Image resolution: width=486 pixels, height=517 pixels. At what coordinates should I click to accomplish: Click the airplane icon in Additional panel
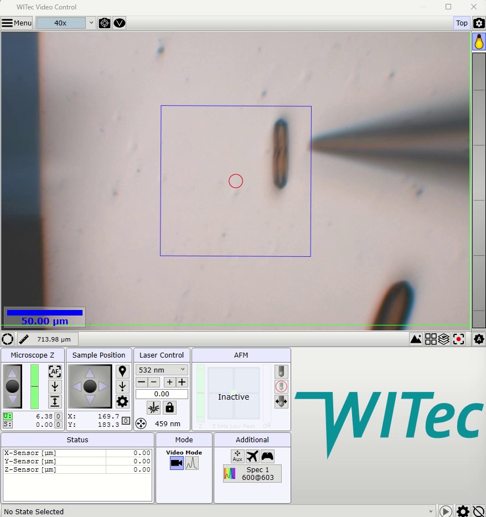pyautogui.click(x=252, y=455)
